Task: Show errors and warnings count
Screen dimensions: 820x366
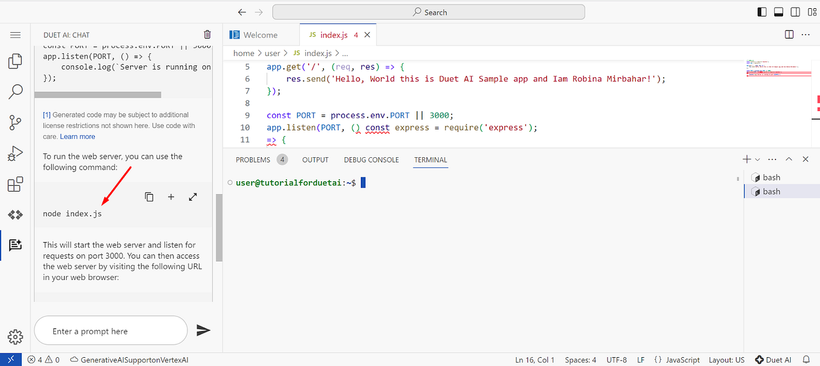Action: (x=43, y=360)
